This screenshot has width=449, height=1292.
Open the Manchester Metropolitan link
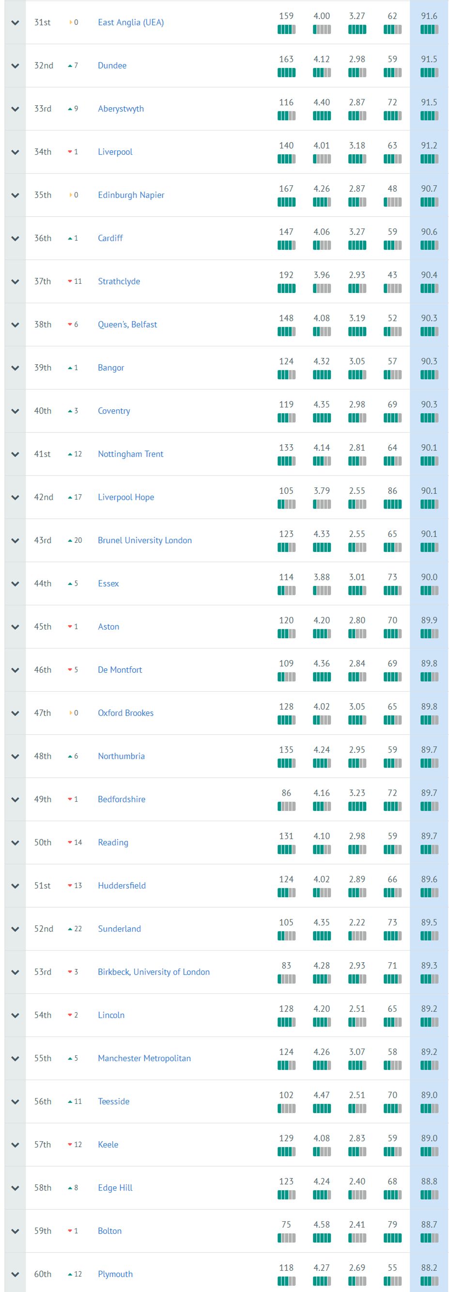144,1058
